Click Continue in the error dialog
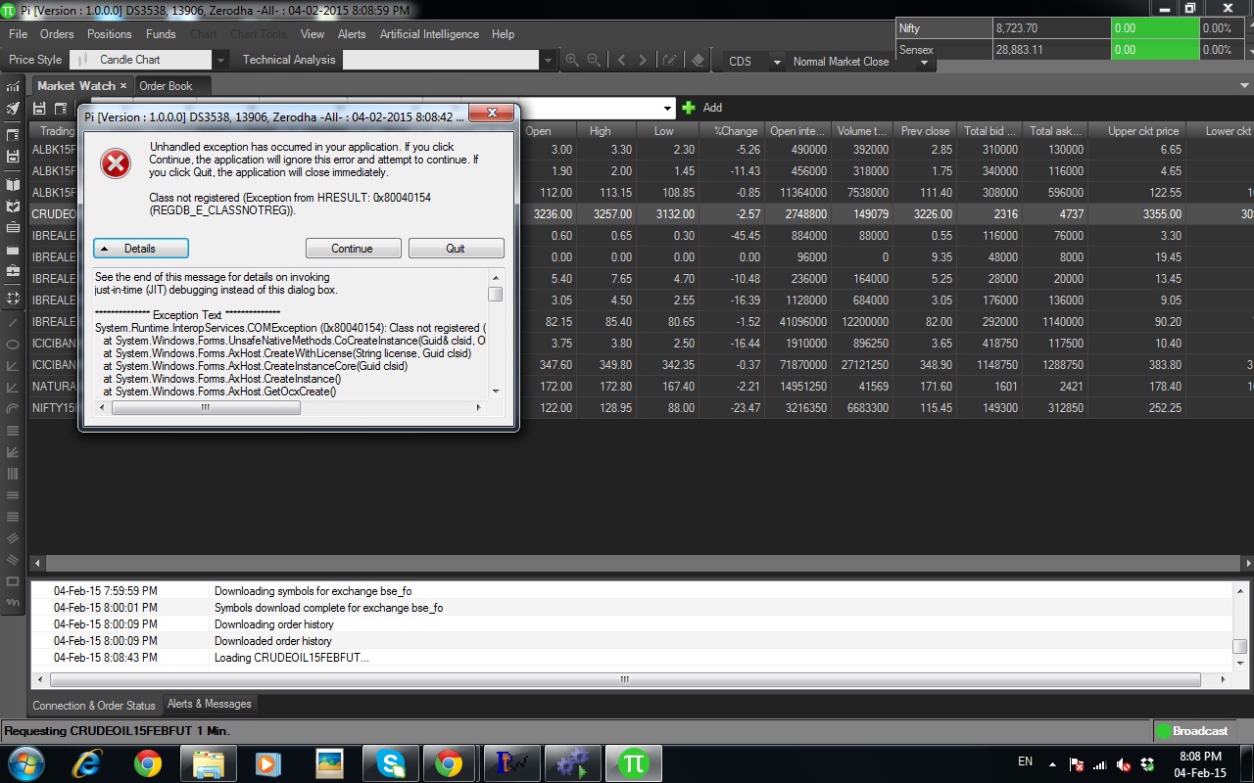This screenshot has width=1254, height=783. 353,249
